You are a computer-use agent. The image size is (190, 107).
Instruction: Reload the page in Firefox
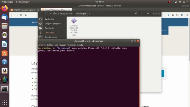coord(21,15)
